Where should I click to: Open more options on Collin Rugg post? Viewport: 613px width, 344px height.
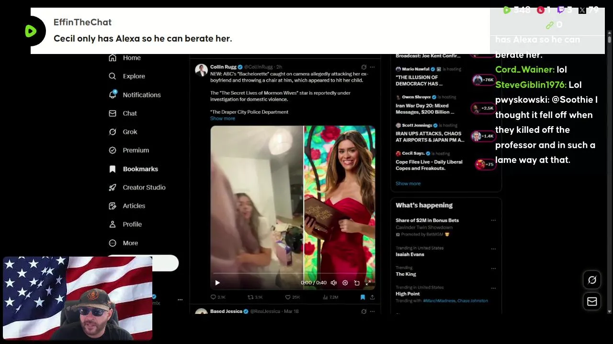[x=372, y=67]
